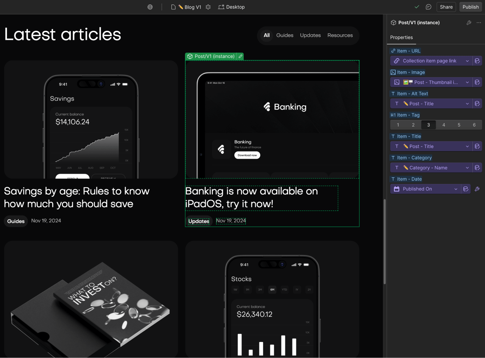Open the Collection item page link dropdown

click(x=431, y=61)
